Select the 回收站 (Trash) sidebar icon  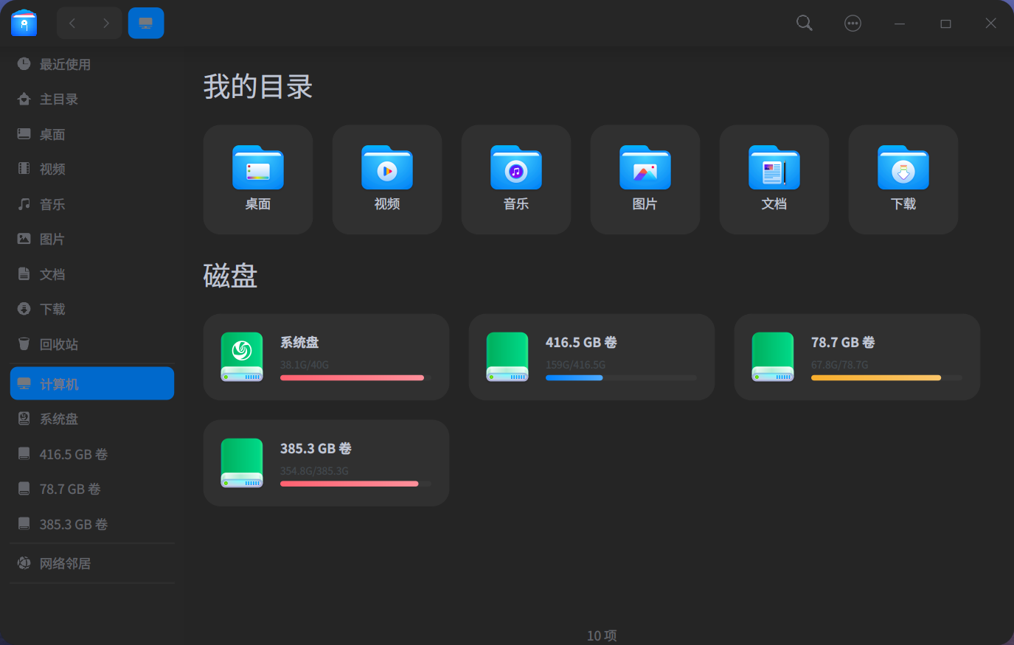[24, 344]
